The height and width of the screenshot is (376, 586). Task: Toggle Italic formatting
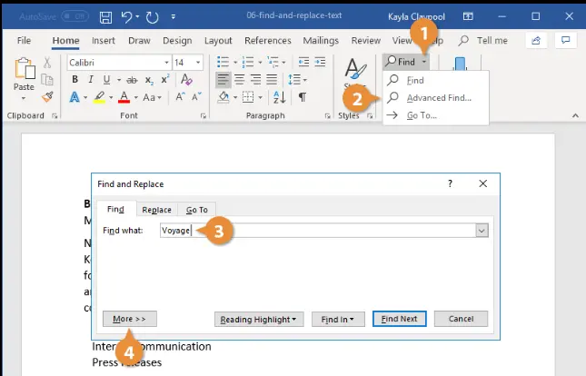pyautogui.click(x=91, y=80)
